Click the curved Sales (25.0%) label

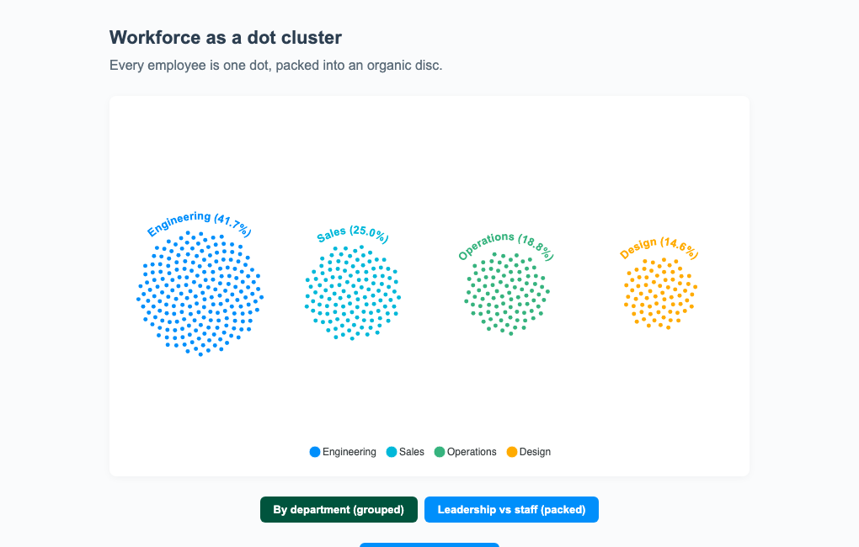353,234
